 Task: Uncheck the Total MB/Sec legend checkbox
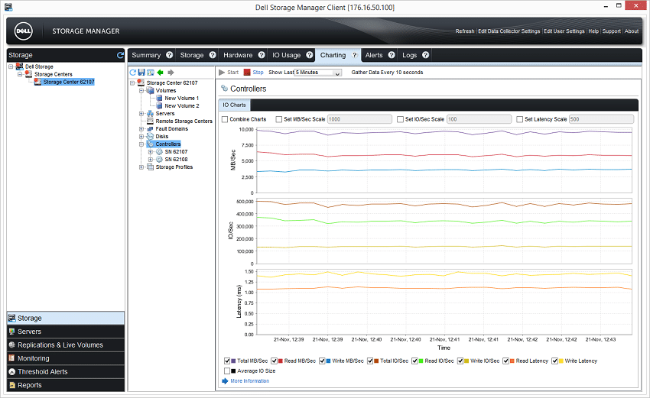point(227,361)
